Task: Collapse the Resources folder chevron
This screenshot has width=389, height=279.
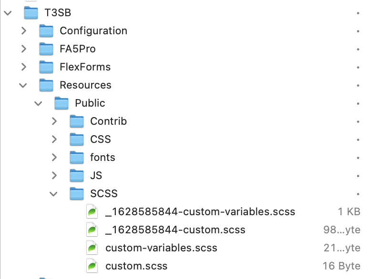Action: point(23,86)
